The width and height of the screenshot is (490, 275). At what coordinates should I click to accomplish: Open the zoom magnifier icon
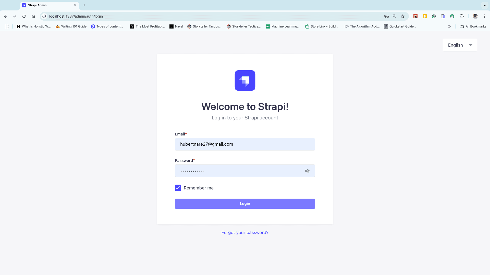point(395,16)
